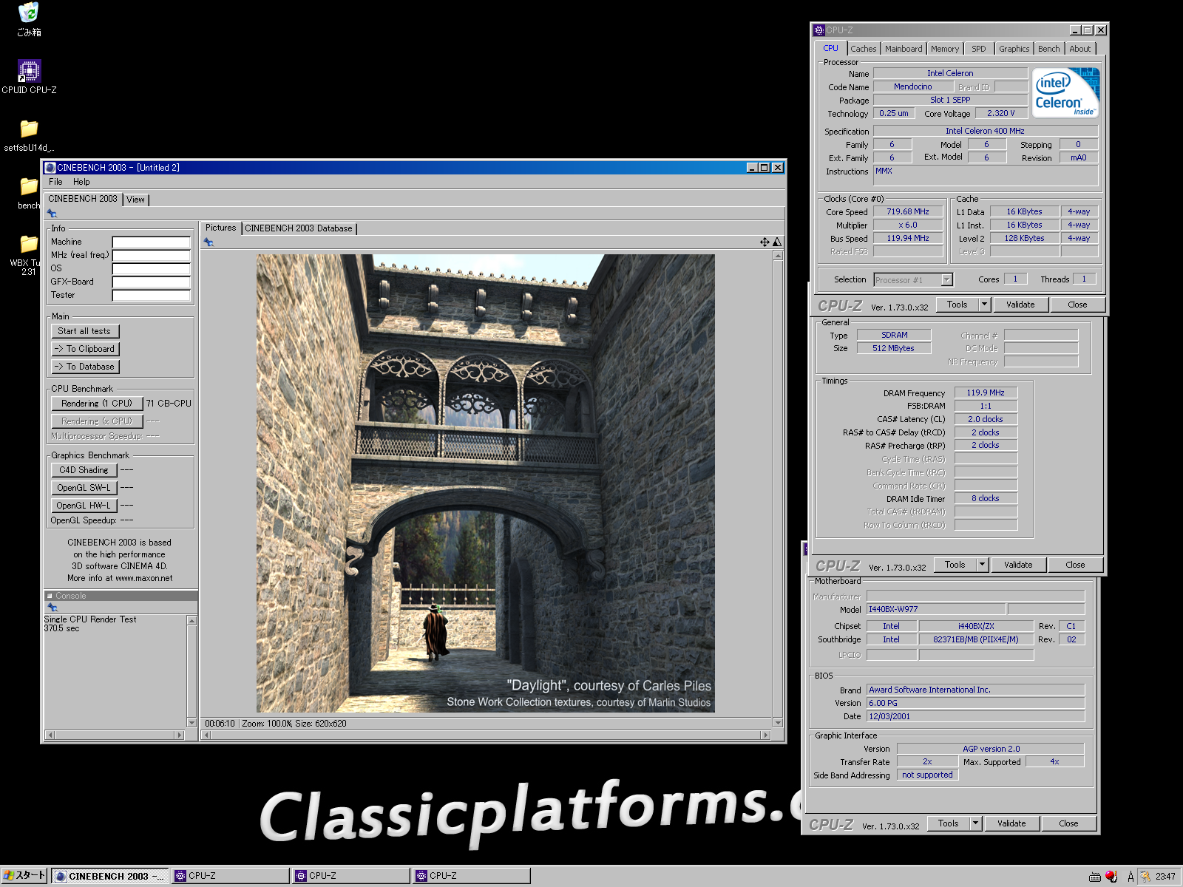Click the keyboard icon in system tray

pyautogui.click(x=1095, y=877)
